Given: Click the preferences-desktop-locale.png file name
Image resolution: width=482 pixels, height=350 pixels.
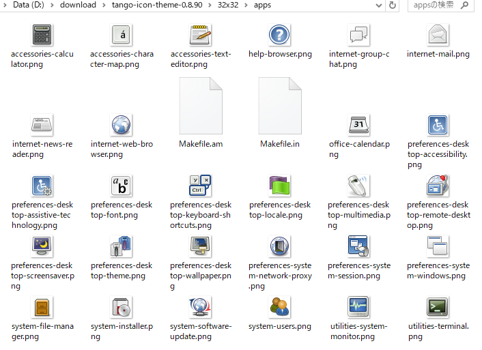Looking at the screenshot, I should click(x=280, y=210).
